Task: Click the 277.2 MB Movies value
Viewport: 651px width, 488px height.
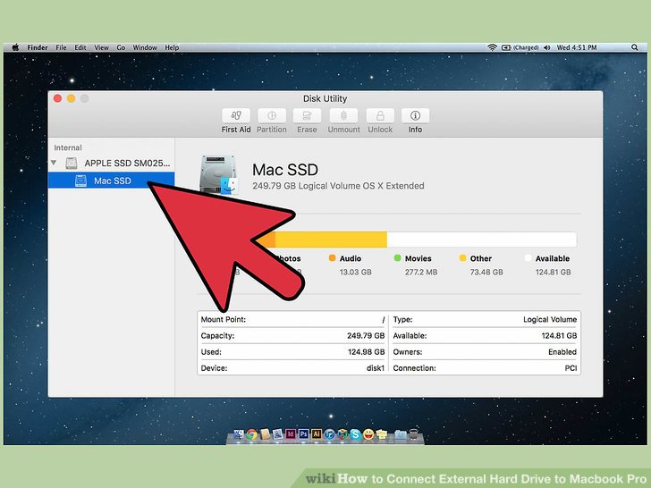Action: click(421, 273)
